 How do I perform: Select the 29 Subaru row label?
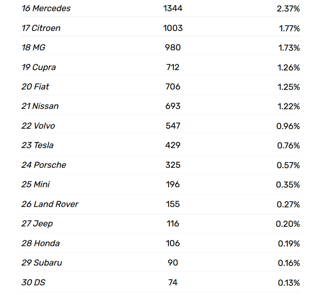point(42,263)
